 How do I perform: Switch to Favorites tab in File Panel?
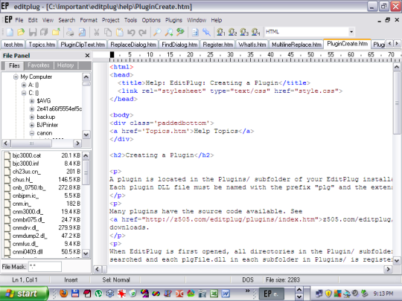click(39, 65)
